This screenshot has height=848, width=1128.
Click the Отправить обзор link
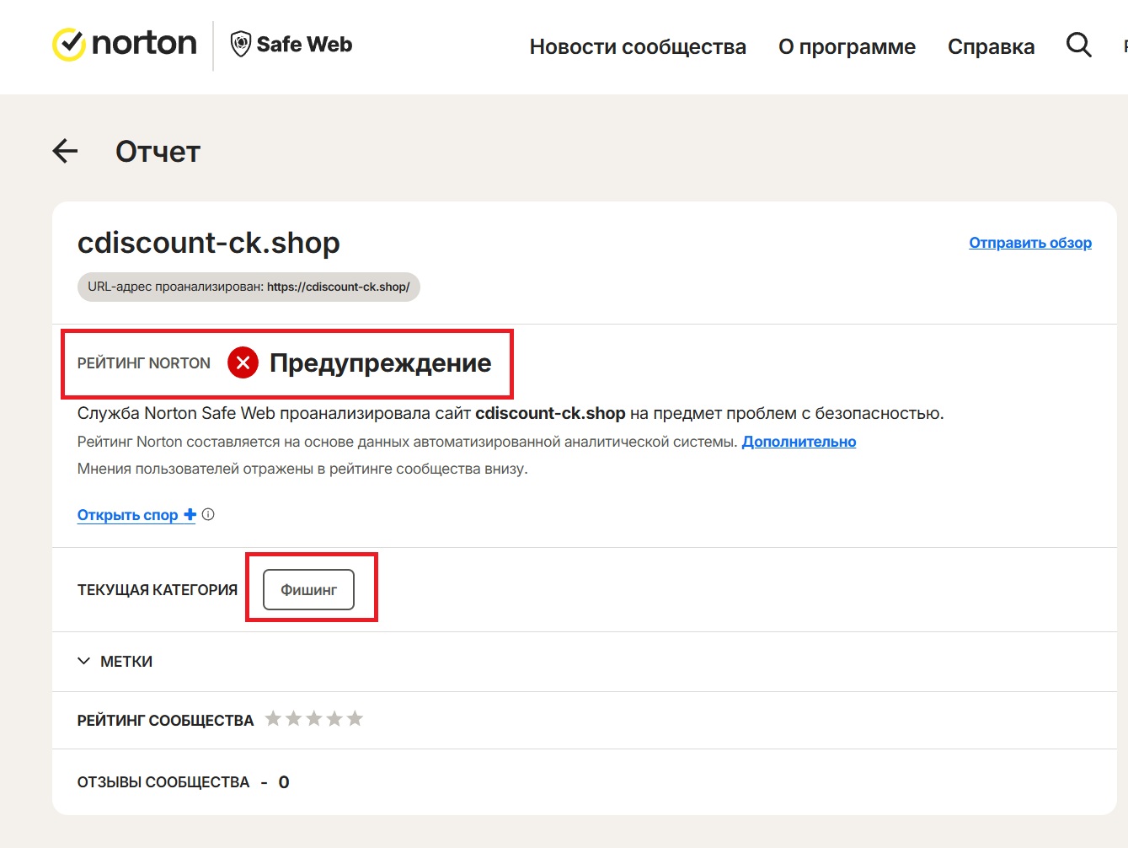[x=1030, y=243]
